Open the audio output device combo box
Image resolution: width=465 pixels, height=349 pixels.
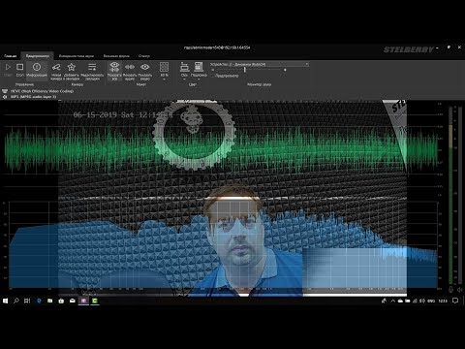260,64
